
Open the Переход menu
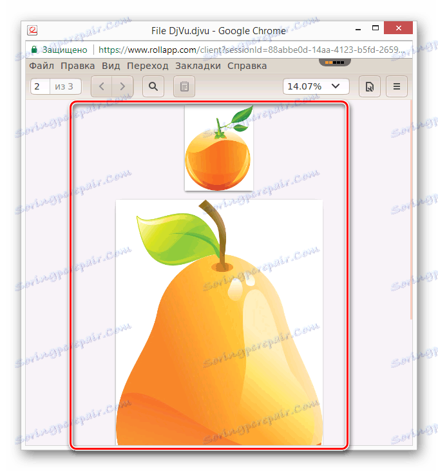tap(148, 66)
